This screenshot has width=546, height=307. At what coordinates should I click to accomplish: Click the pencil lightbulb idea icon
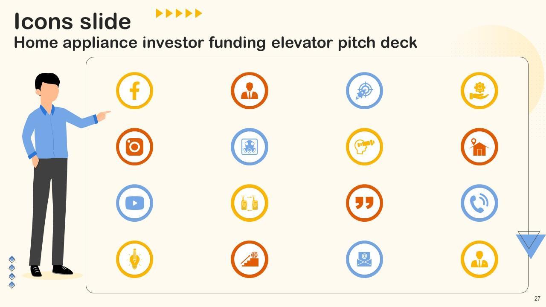coord(134,259)
